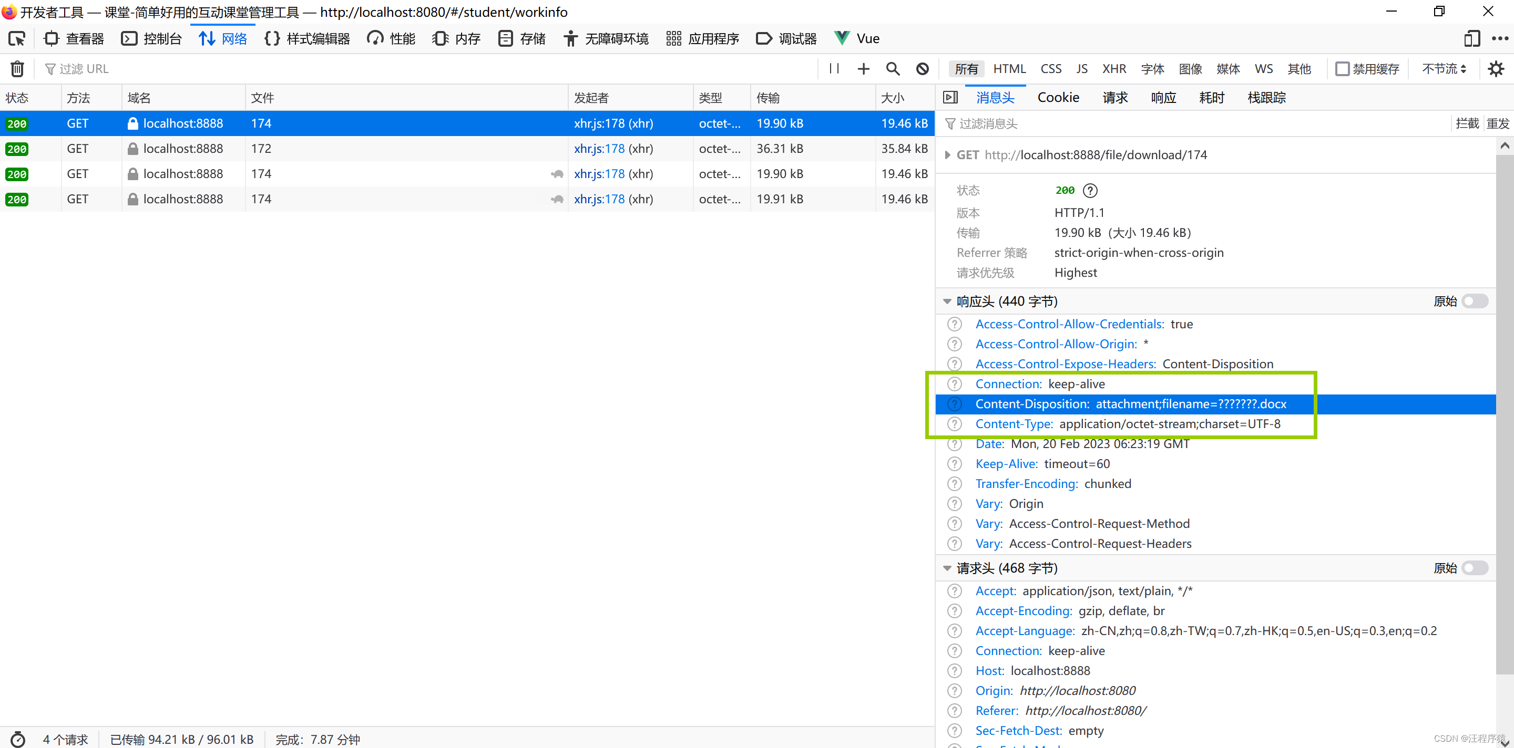Toggle raw view for request headers
The height and width of the screenshot is (748, 1514).
click(x=1475, y=568)
